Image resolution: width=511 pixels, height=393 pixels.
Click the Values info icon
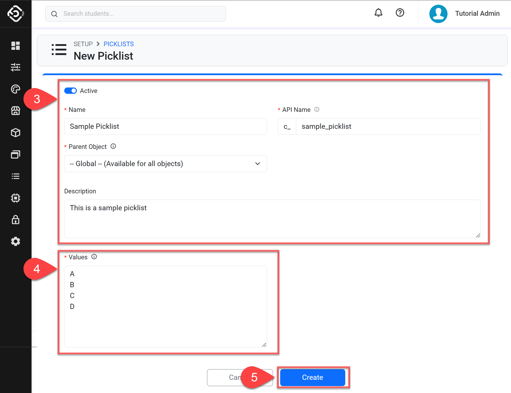click(x=94, y=257)
